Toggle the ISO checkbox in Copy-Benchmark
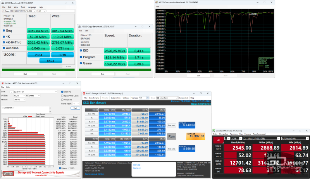This screenshot has height=179, width=310. point(81,51)
